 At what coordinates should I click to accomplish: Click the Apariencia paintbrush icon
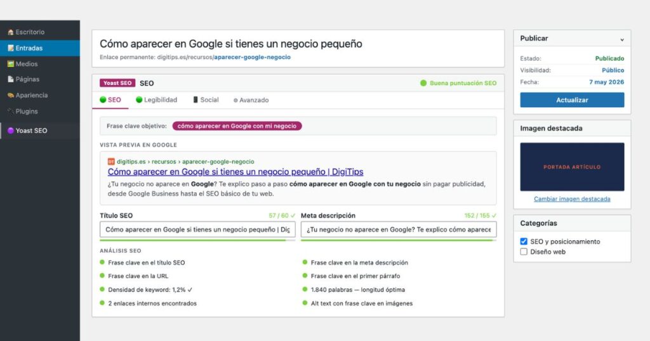pyautogui.click(x=11, y=95)
